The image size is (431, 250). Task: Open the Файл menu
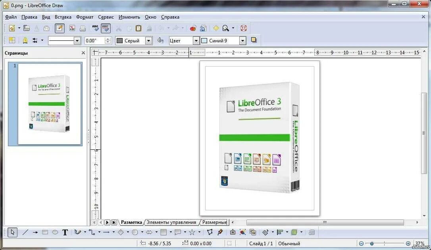(x=11, y=17)
